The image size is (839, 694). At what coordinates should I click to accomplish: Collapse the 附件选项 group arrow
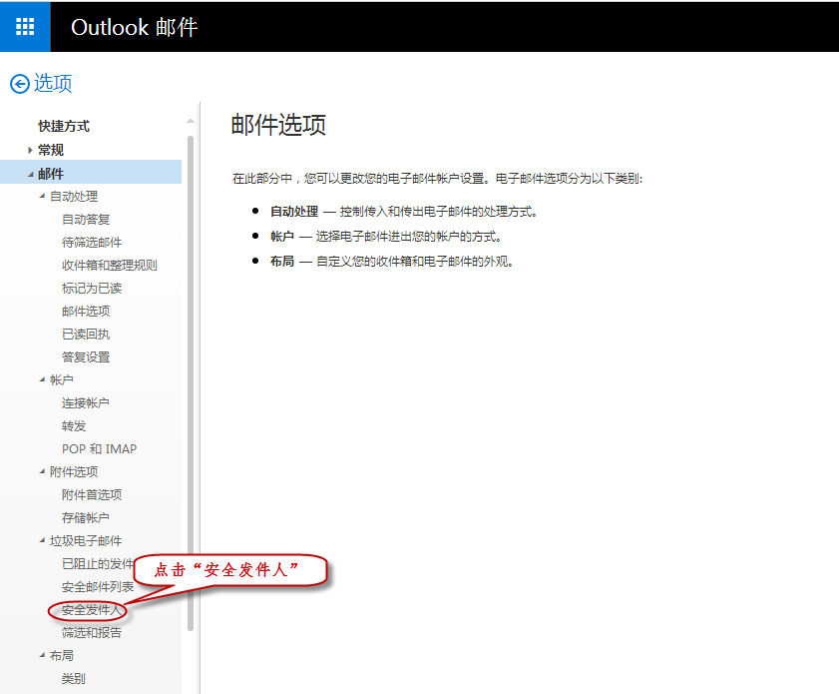pyautogui.click(x=42, y=472)
